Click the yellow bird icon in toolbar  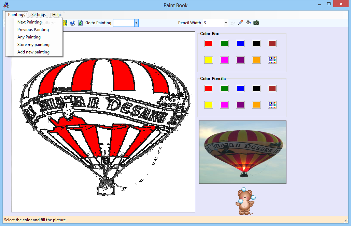tap(65, 23)
